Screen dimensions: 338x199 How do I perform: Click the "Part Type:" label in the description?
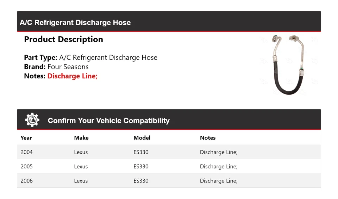coord(40,58)
